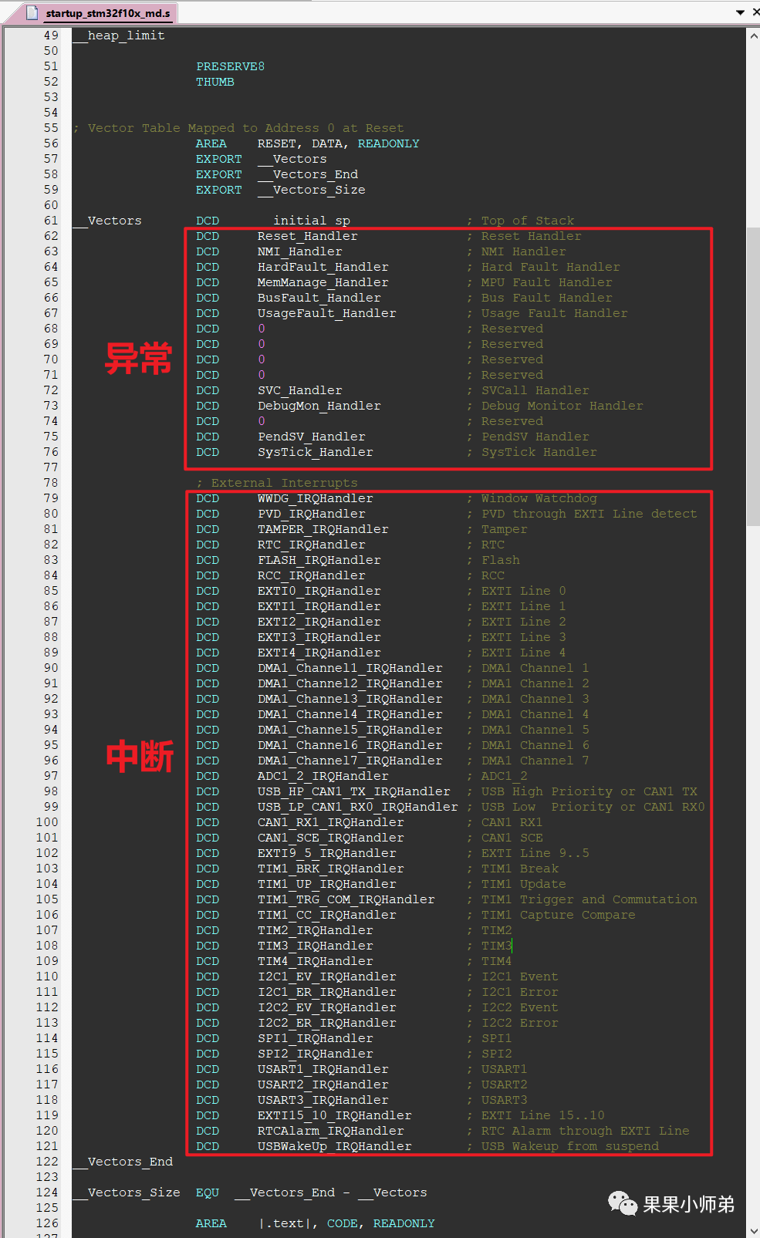Click USART2_IRQHandler text
The height and width of the screenshot is (1238, 760).
pyautogui.click(x=323, y=1085)
